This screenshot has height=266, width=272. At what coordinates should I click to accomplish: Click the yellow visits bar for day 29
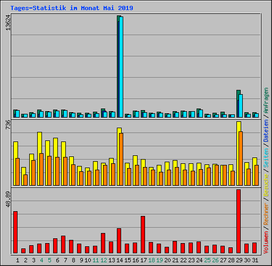[x=239, y=153]
